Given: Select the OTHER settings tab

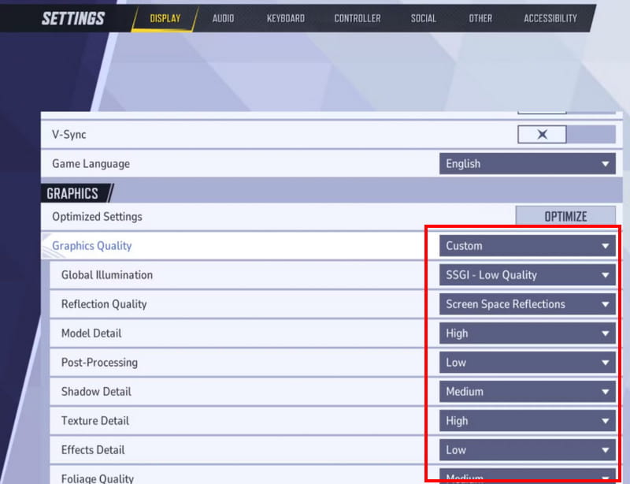Looking at the screenshot, I should tap(480, 18).
